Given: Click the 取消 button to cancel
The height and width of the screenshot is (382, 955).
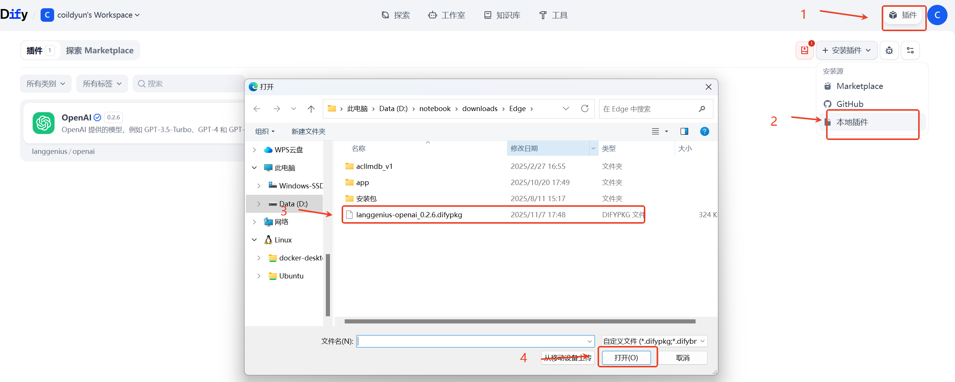Looking at the screenshot, I should tap(683, 357).
